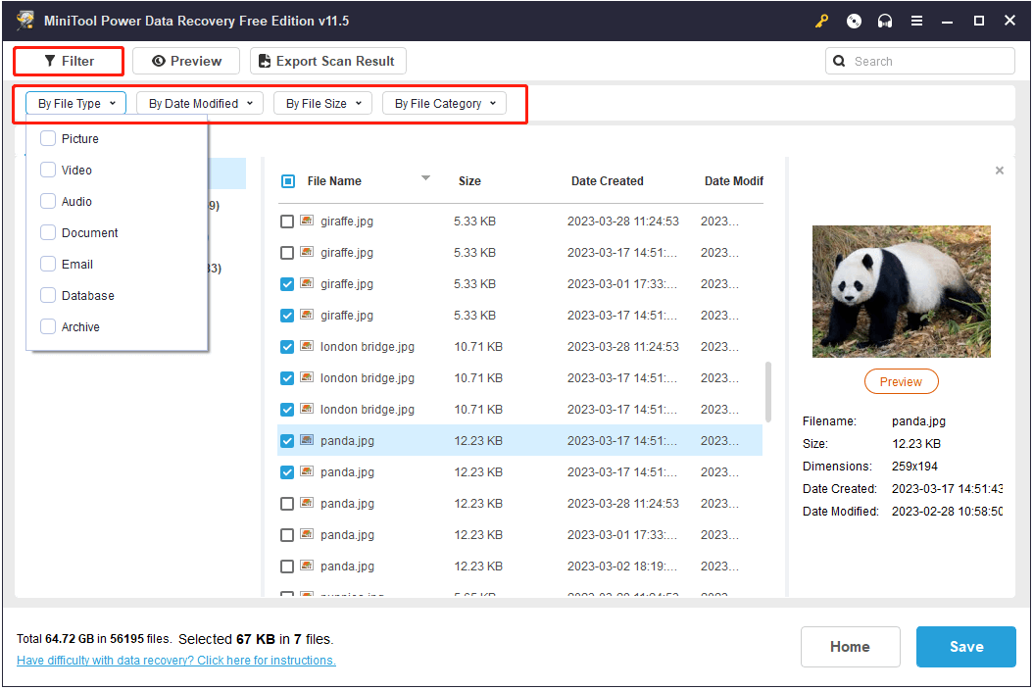
Task: Click the Preview eye icon in the toolbar
Action: click(x=159, y=61)
